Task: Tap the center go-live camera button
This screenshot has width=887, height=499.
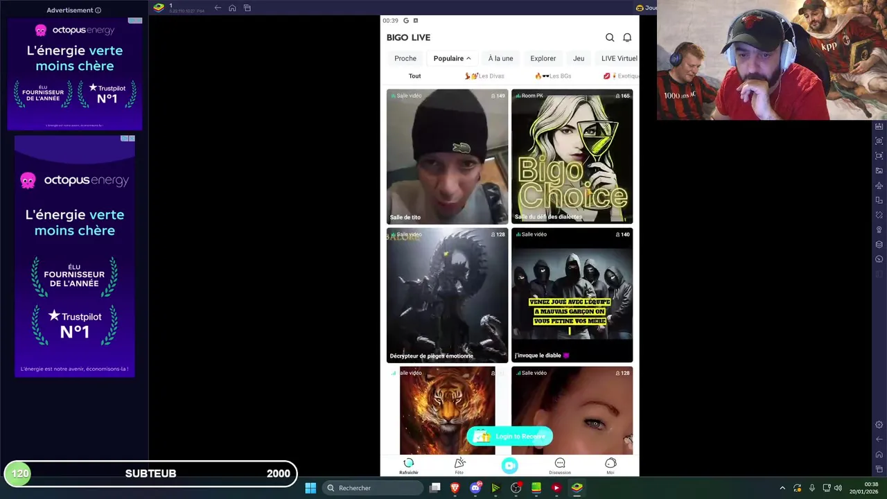Action: 510,466
